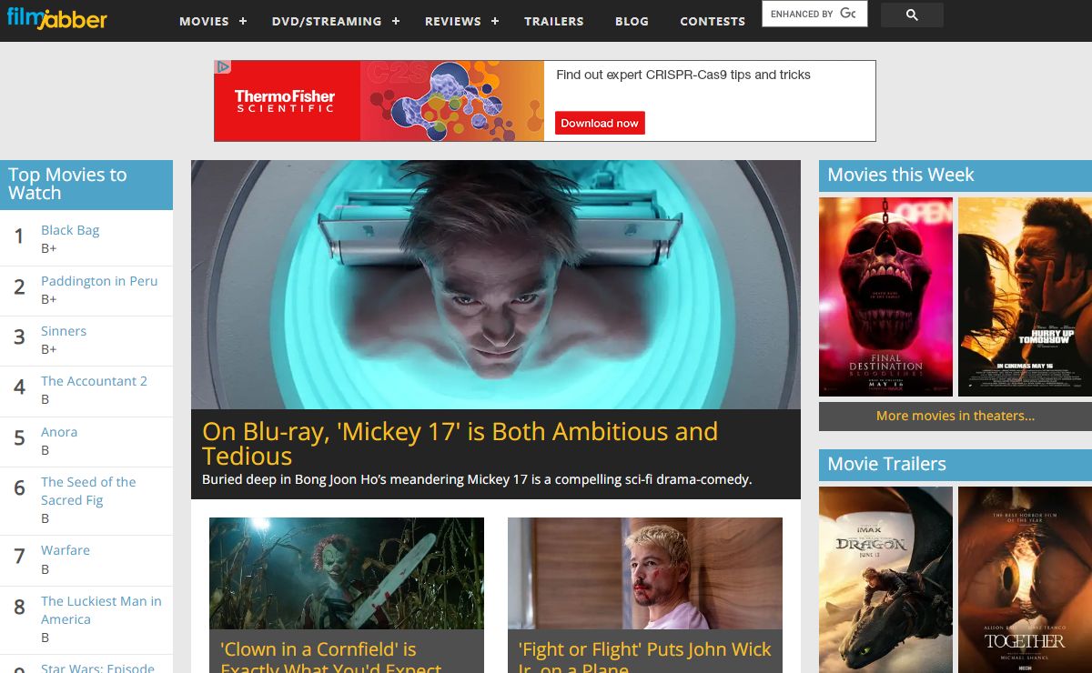
Task: Click the Hurry Up Tomorrow poster
Action: pos(1025,296)
